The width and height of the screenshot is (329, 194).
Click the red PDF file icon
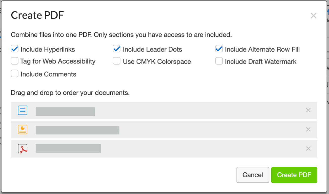[x=23, y=149]
